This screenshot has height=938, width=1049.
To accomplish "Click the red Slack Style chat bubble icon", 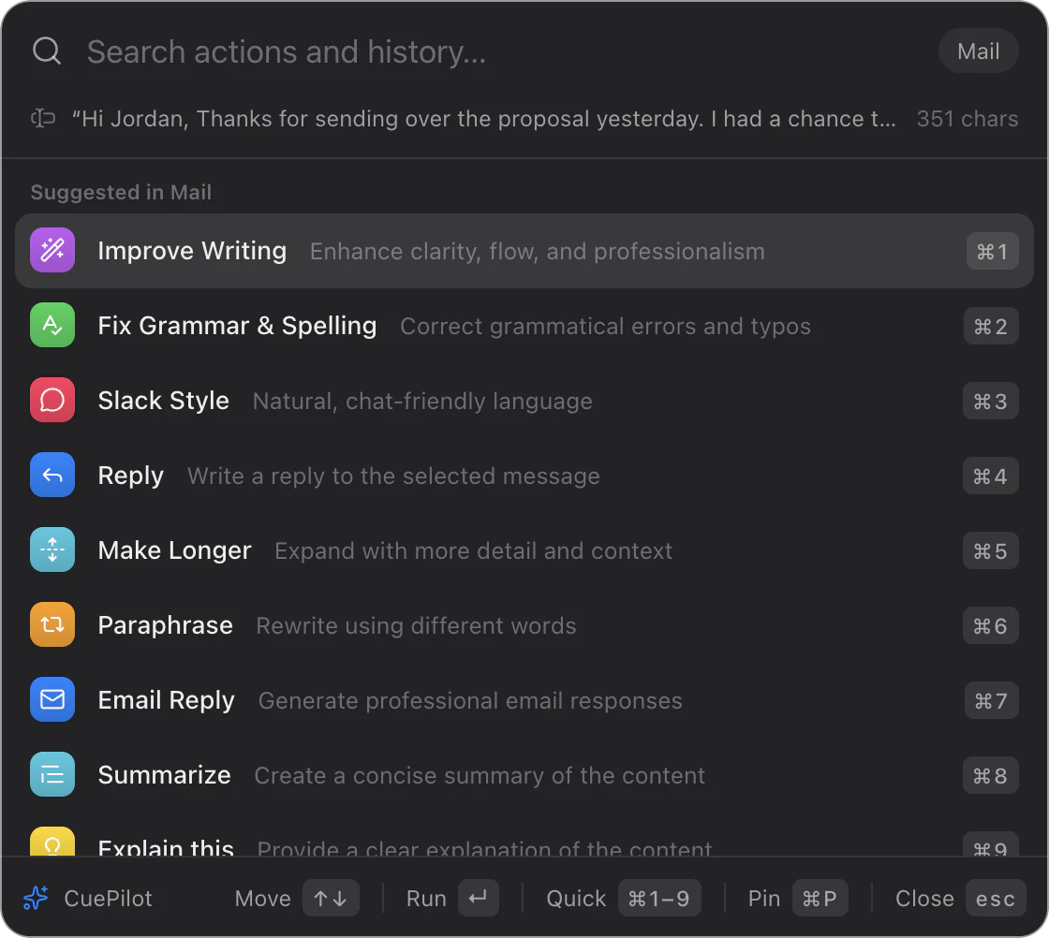I will [x=52, y=401].
